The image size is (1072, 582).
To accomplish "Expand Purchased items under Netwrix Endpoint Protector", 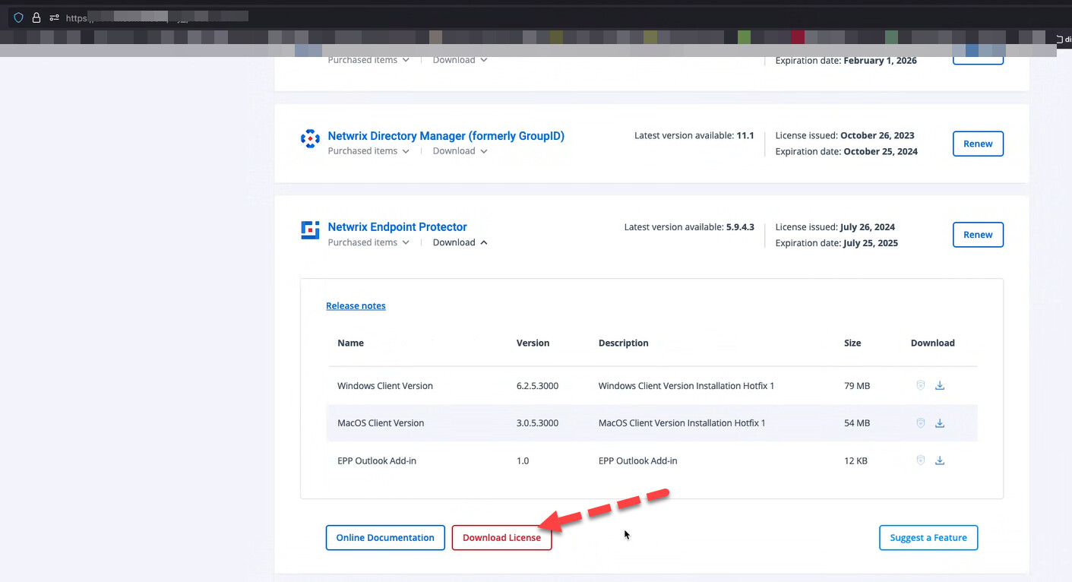I will pyautogui.click(x=368, y=243).
